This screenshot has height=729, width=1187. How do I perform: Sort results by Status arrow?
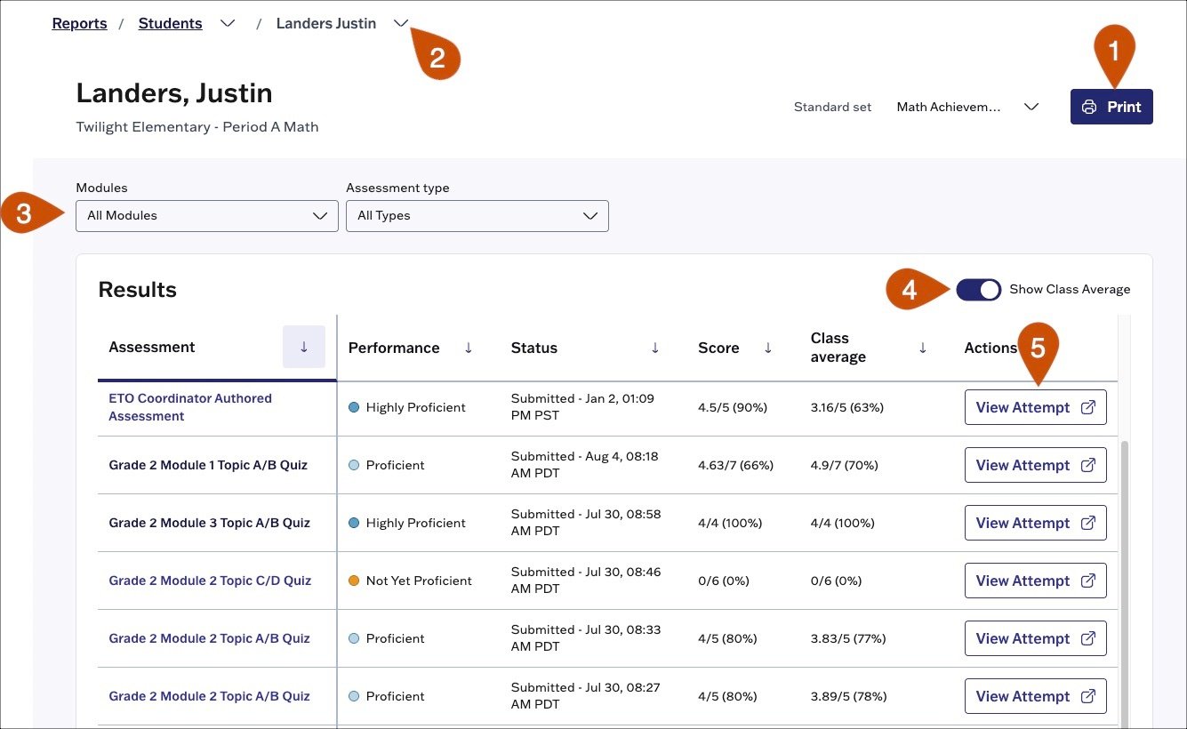(655, 348)
